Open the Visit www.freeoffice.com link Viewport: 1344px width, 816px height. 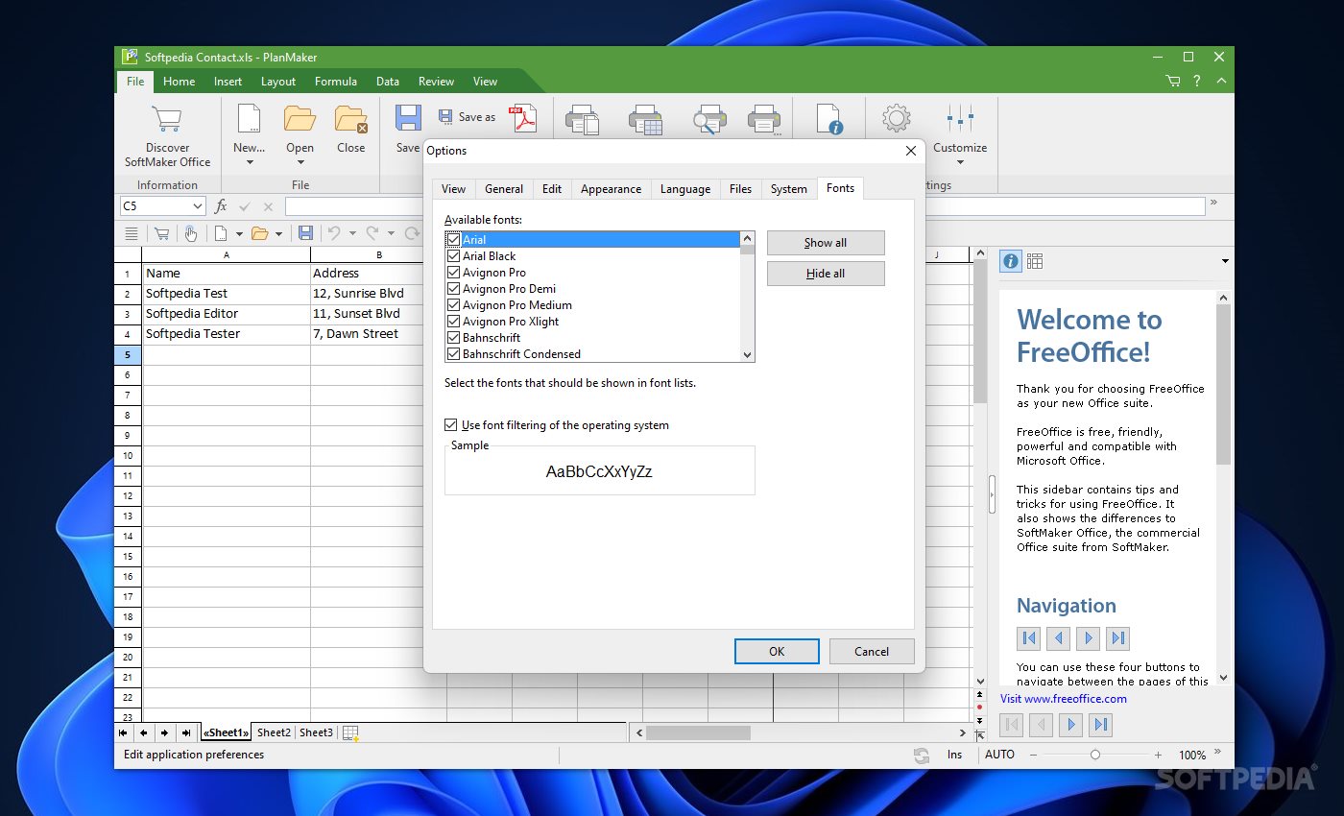[1064, 699]
